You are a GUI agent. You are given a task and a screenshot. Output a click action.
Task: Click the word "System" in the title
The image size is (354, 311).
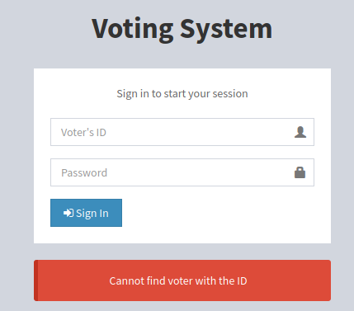(226, 30)
